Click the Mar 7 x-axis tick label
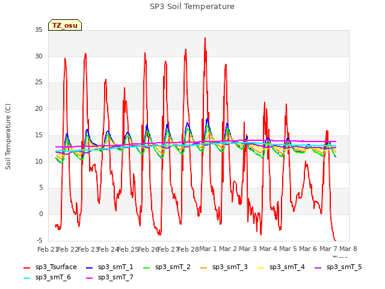 [328, 249]
